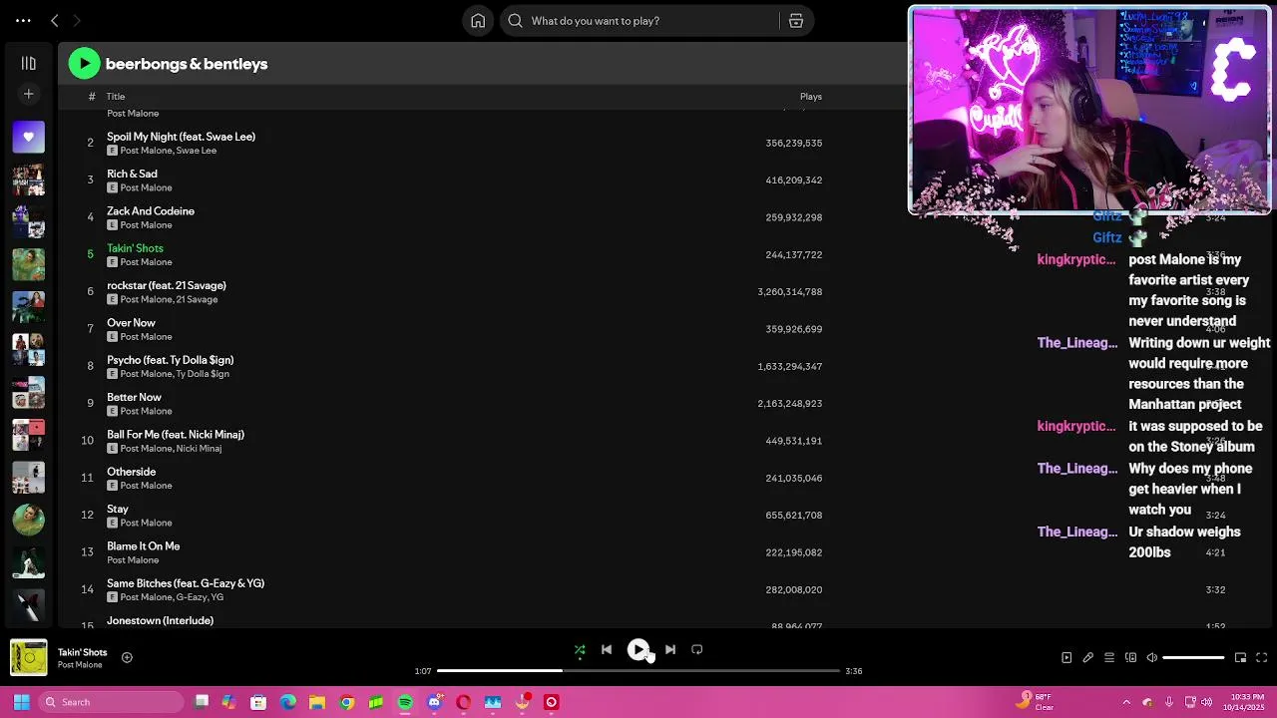Open the playback queue

(1109, 657)
